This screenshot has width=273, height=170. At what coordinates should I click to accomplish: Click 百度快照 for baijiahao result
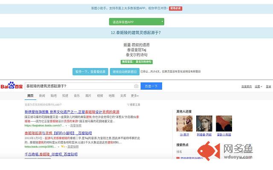tap(76, 126)
